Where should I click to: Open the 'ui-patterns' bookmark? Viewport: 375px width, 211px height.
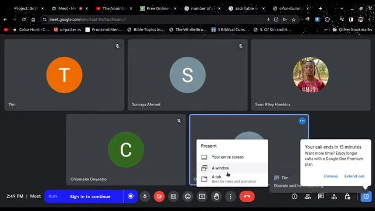[67, 30]
